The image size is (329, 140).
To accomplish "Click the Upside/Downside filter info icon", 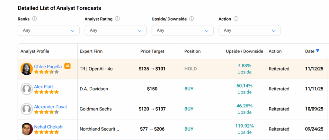I will pos(191,19).
